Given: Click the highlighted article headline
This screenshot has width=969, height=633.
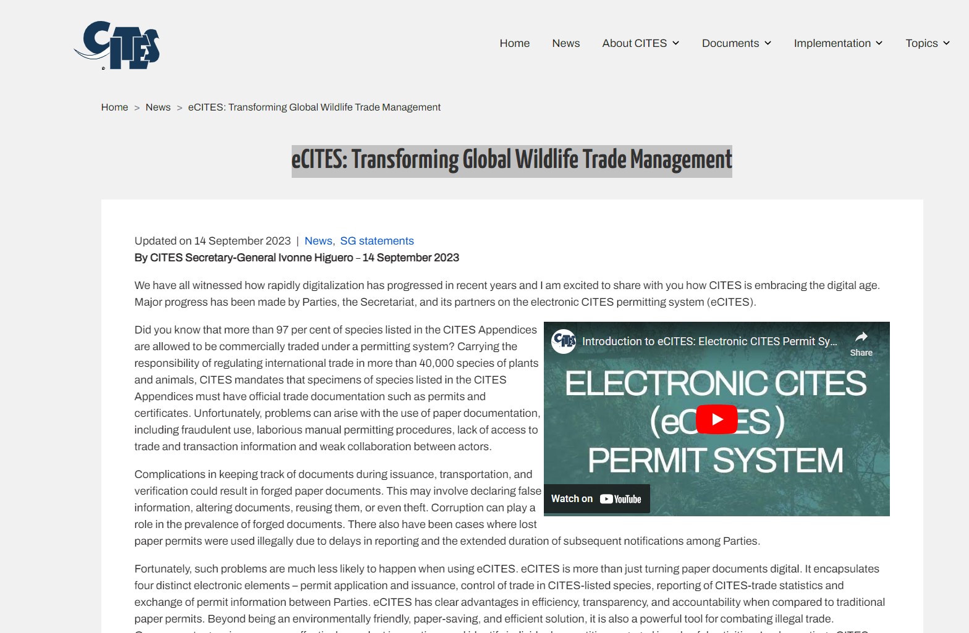Looking at the screenshot, I should [x=512, y=161].
